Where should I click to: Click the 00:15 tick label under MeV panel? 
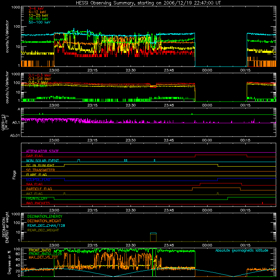[x=245, y=105]
